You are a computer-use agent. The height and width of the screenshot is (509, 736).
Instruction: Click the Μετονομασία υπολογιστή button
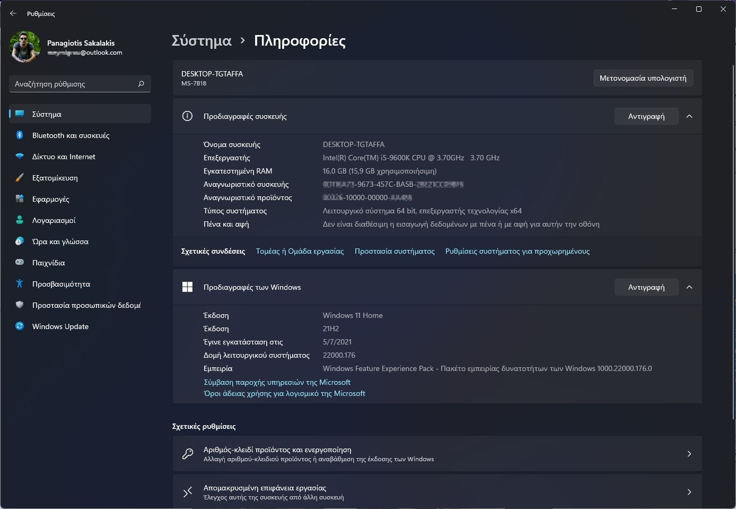pyautogui.click(x=643, y=78)
